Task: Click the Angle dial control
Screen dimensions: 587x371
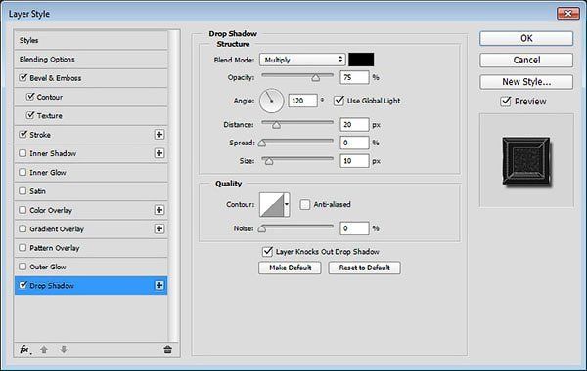Action: coord(271,101)
